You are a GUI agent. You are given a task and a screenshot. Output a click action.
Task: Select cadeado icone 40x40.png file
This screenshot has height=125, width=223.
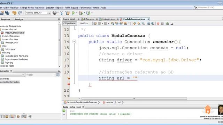(17, 56)
